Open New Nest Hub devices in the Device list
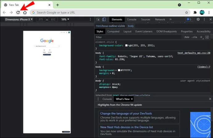 [127, 127]
